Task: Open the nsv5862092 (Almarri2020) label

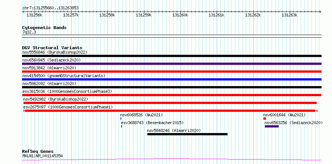Action: pos(49,83)
